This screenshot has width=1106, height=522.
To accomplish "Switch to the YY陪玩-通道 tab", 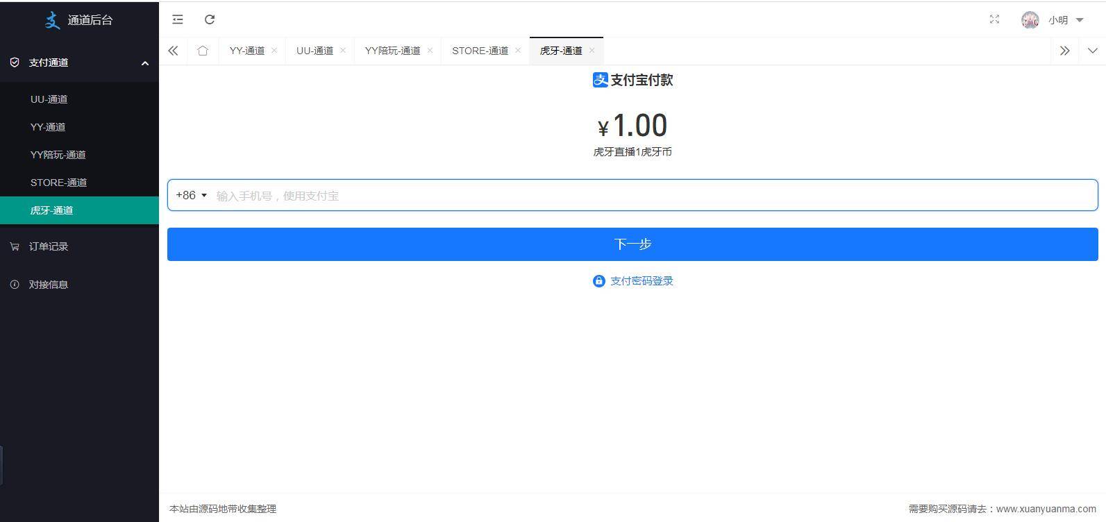I will click(x=392, y=51).
